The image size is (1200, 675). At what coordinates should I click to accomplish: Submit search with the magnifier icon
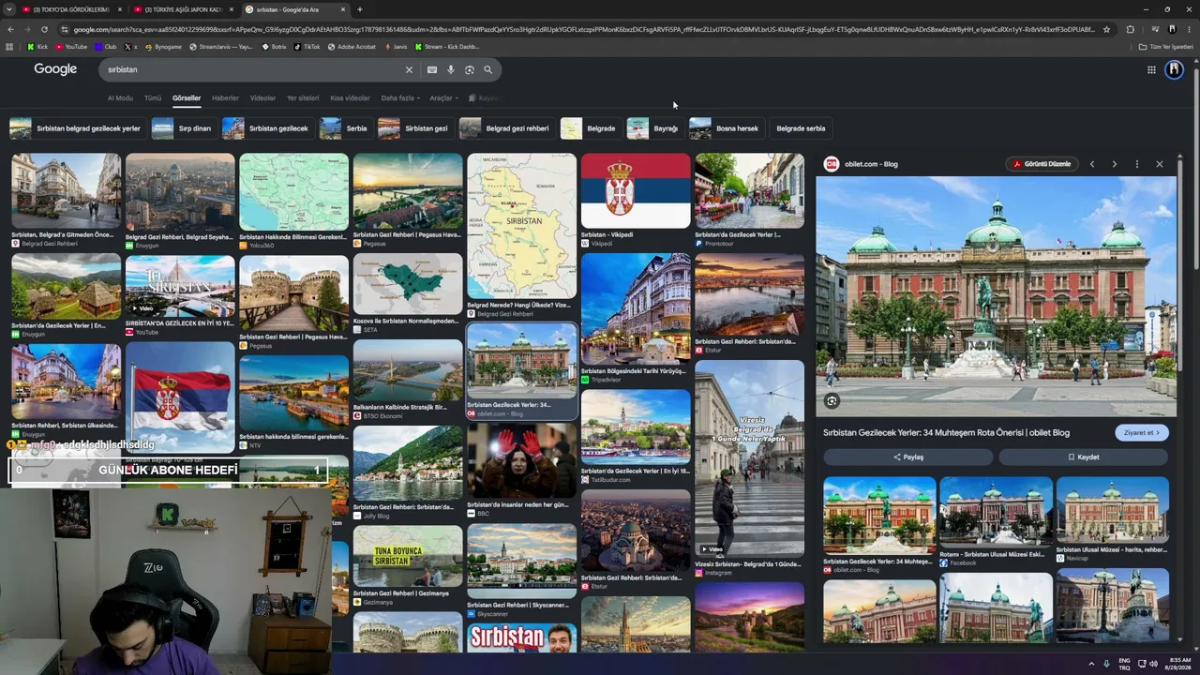point(488,69)
